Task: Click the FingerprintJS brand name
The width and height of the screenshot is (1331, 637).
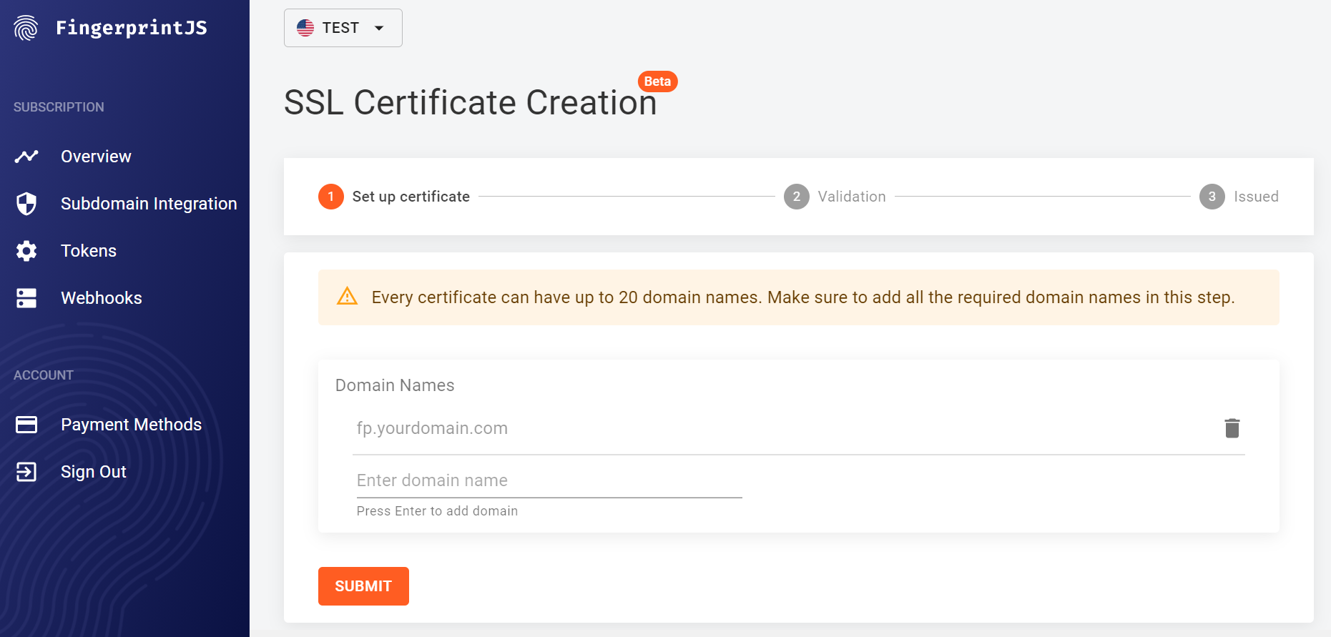Action: (132, 28)
